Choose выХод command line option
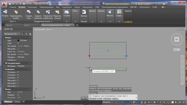187x105 pixels. 115,99
